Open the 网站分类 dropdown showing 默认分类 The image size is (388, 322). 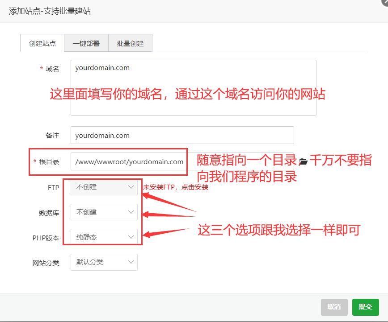coord(104,262)
